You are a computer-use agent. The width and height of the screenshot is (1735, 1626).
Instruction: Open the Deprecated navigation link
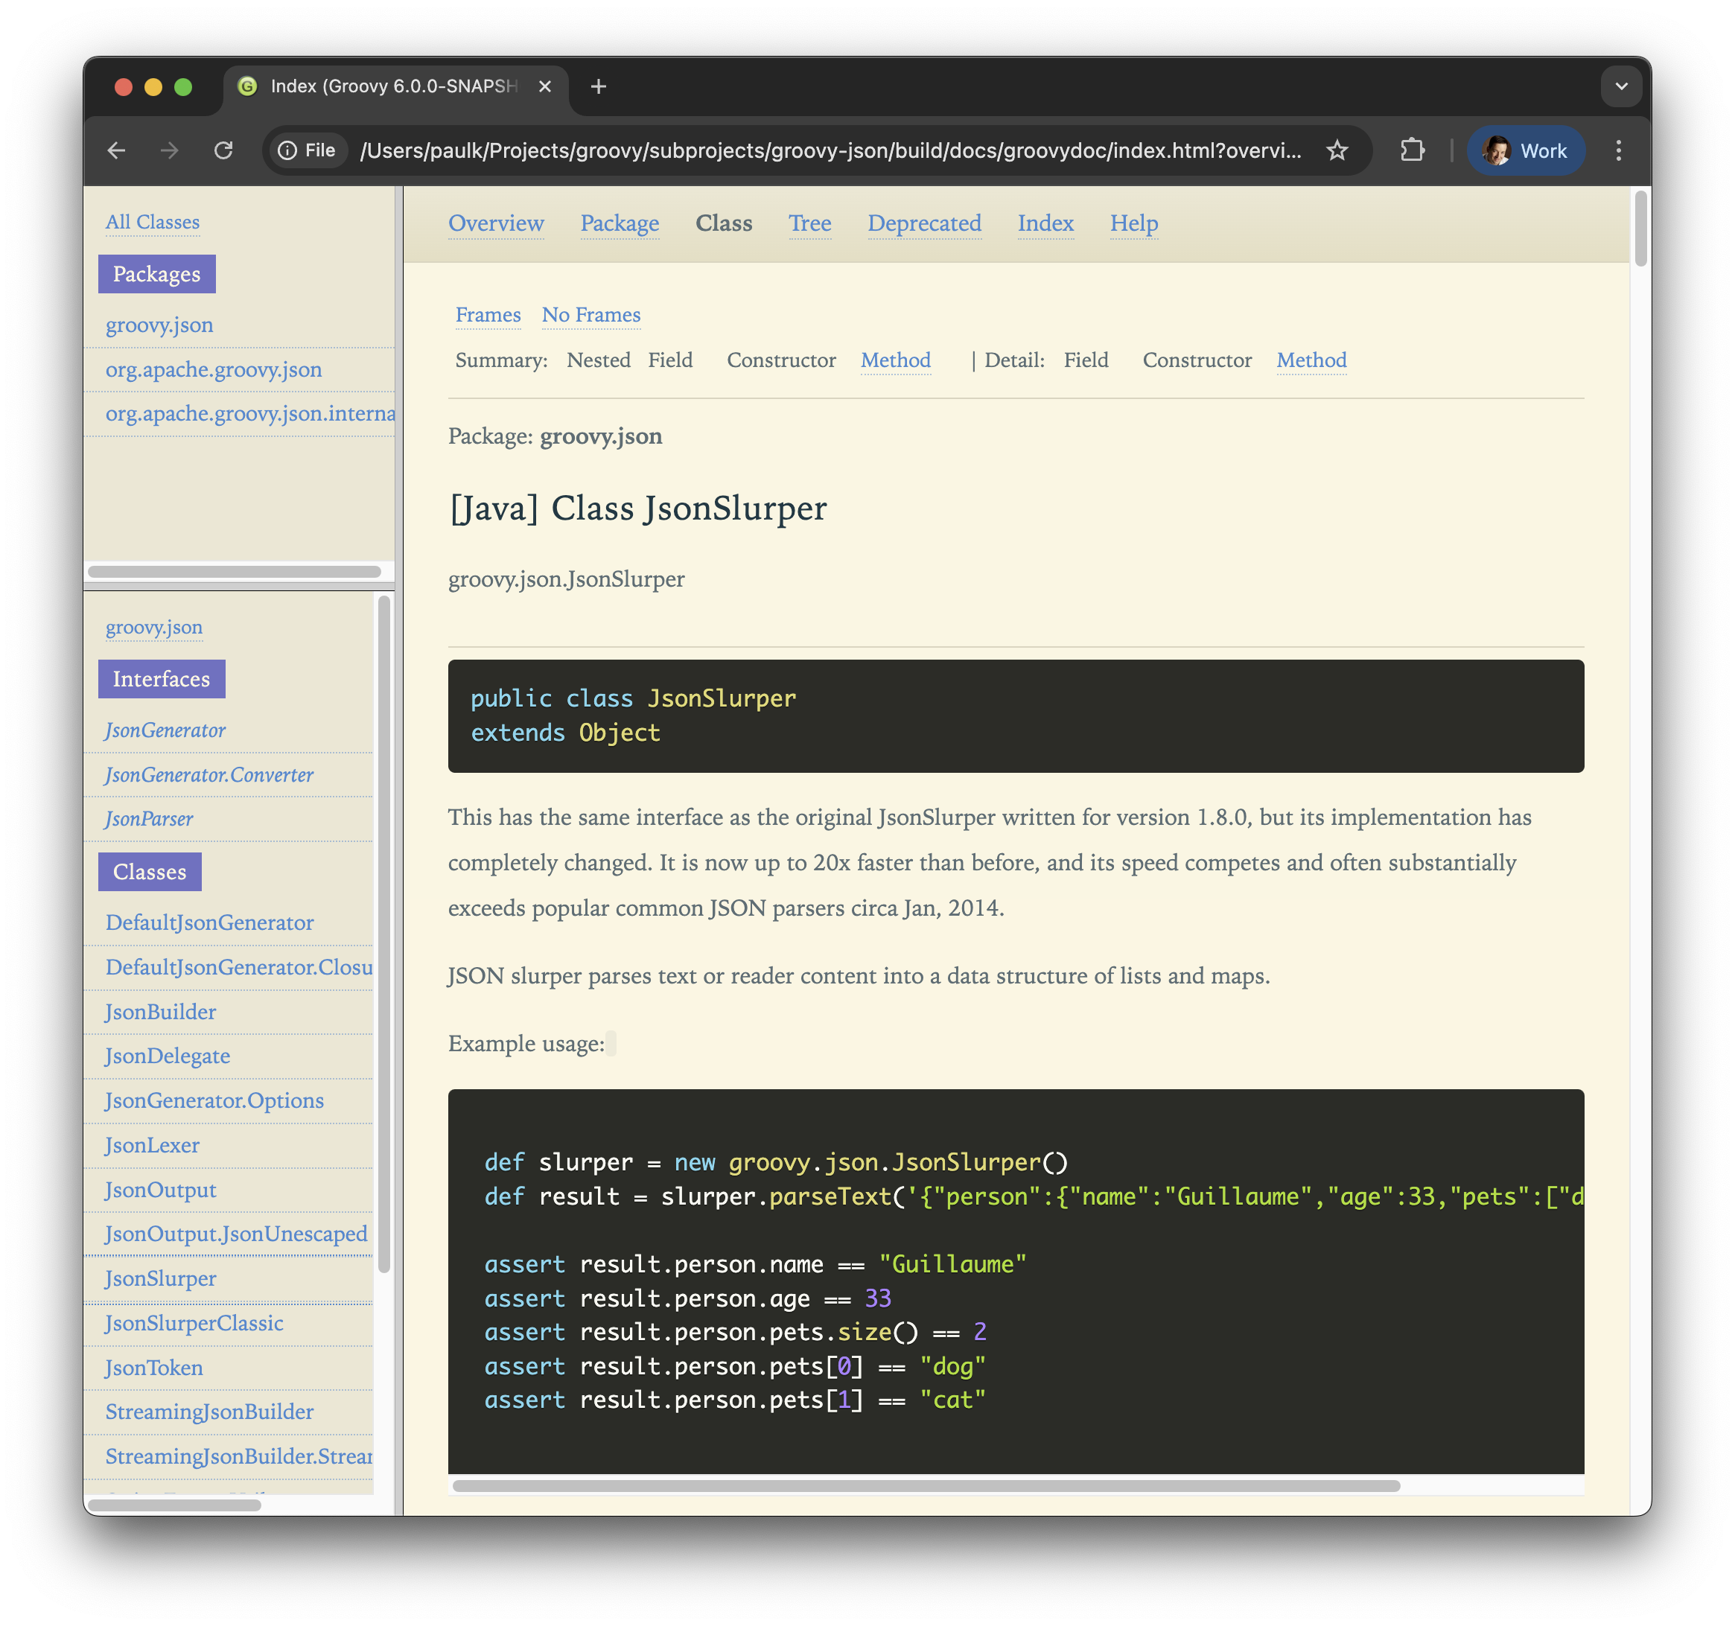924,223
